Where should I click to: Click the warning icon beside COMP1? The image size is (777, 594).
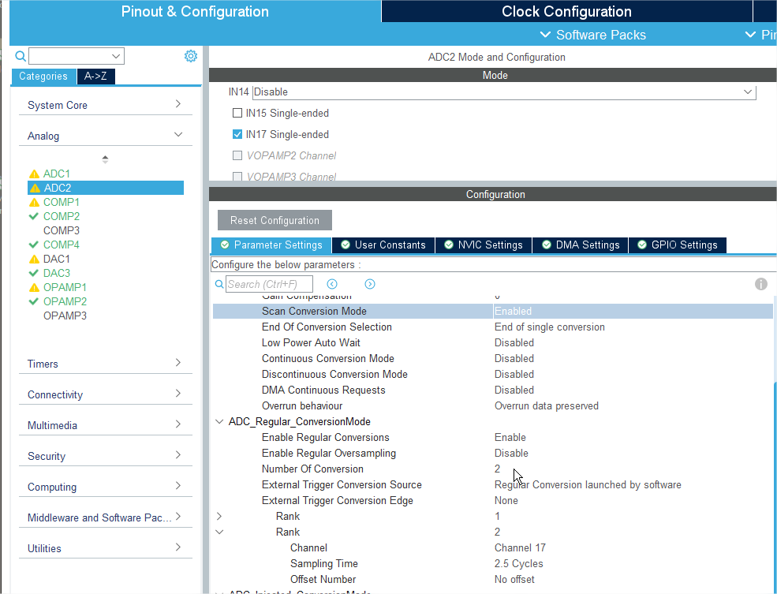[x=34, y=202]
